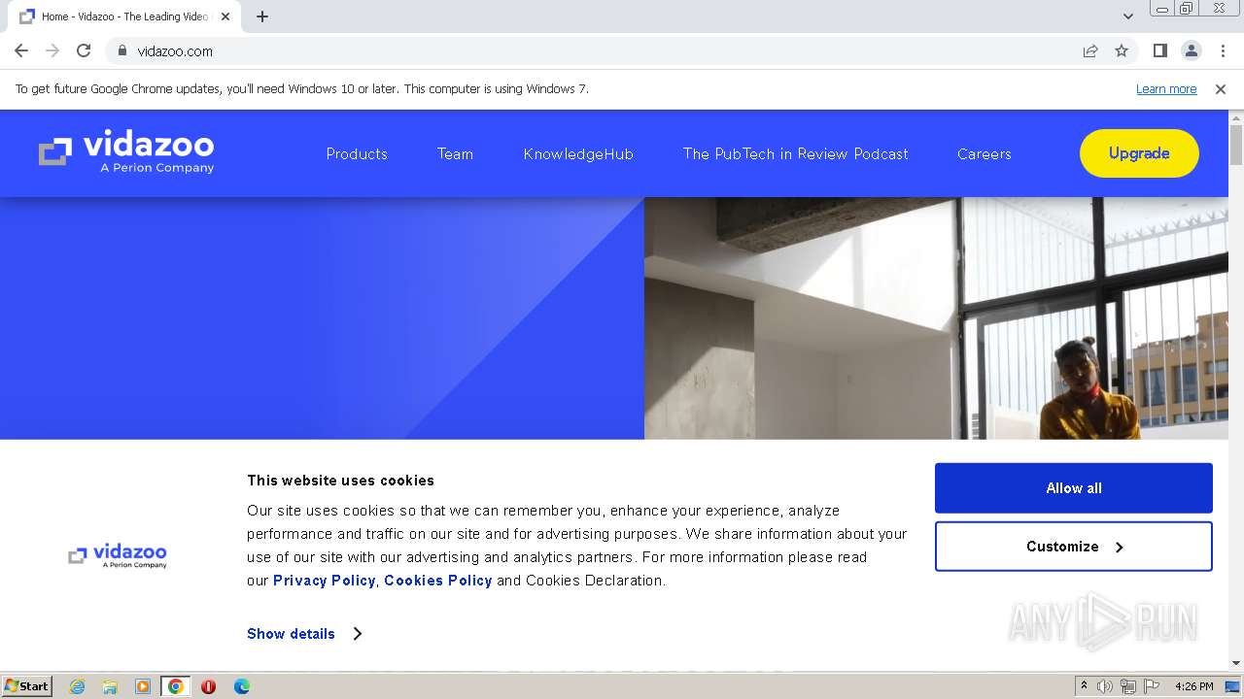Viewport: 1244px width, 699px height.
Task: Click the browser forward arrow
Action: pos(52,50)
